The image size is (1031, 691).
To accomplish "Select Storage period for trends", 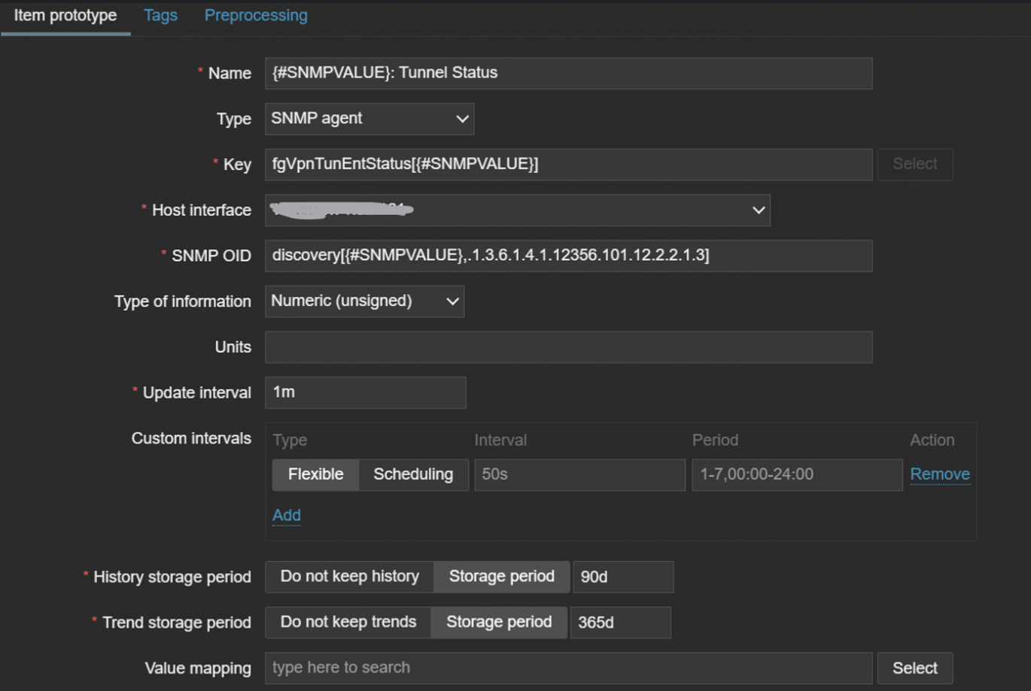I will [x=499, y=623].
